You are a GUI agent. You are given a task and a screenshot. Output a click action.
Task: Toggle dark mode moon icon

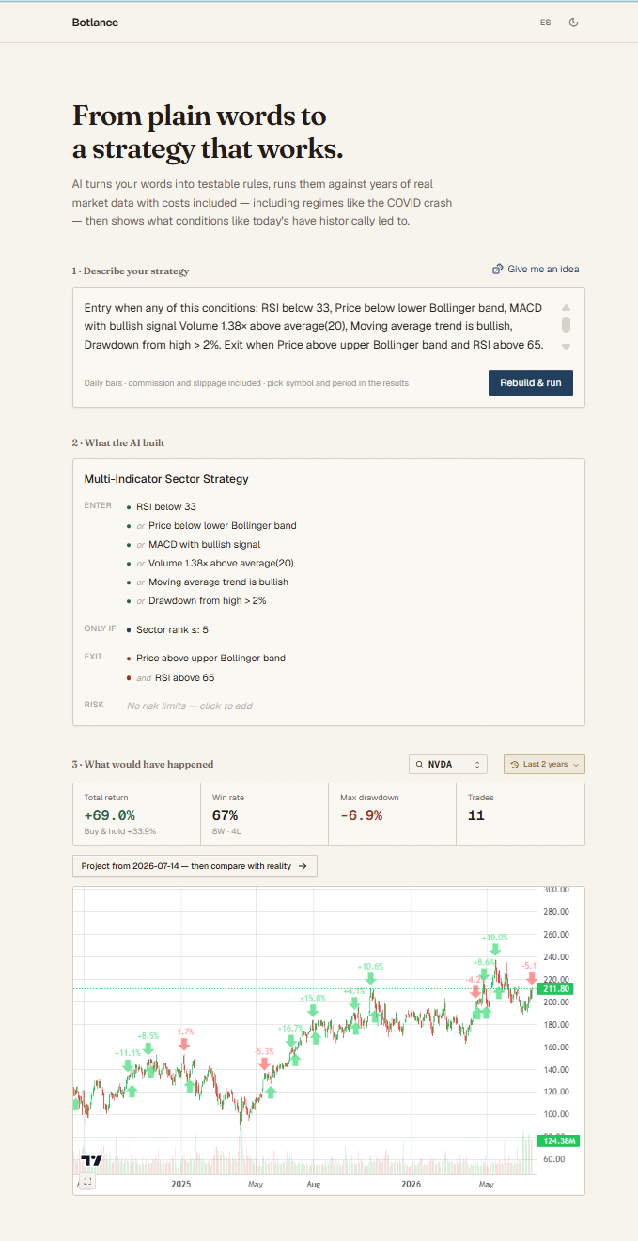click(x=574, y=23)
